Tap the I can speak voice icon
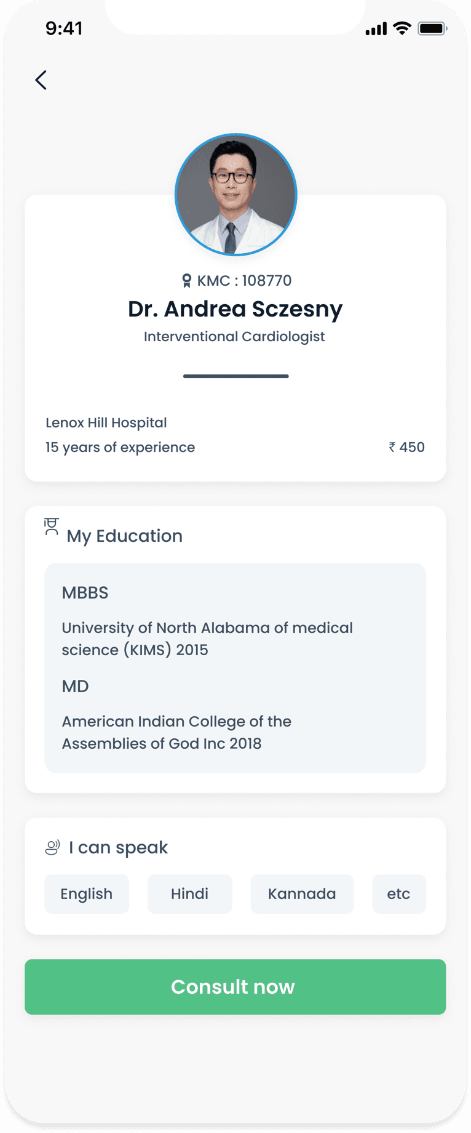 click(x=53, y=847)
